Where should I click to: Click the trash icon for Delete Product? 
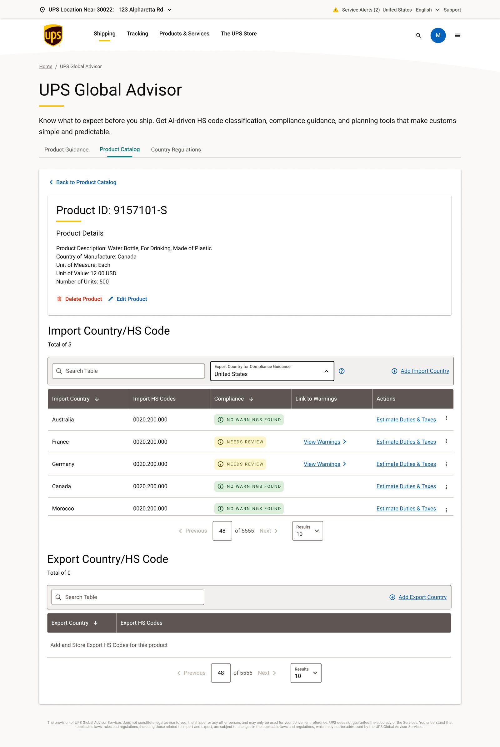[59, 299]
